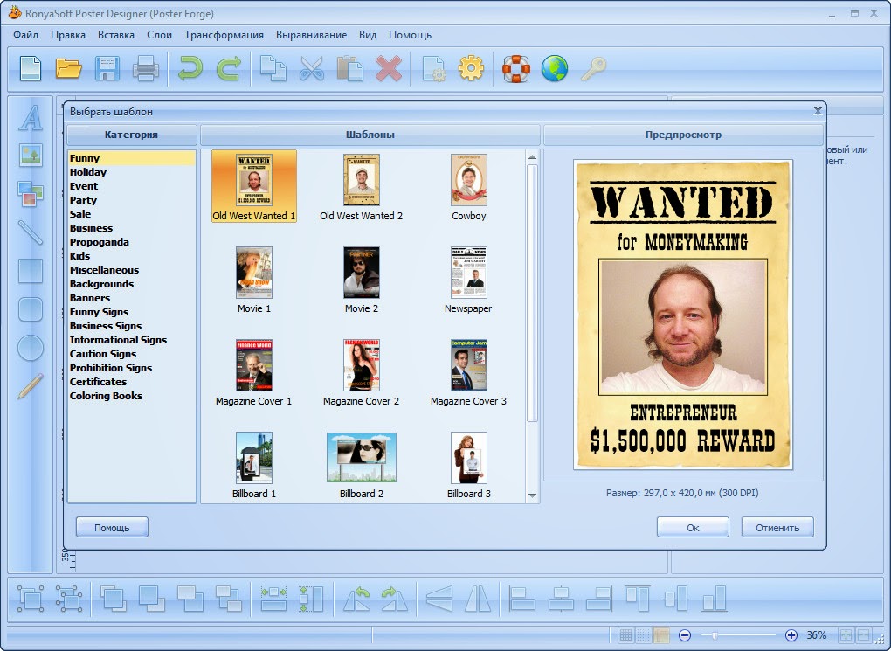
Task: Select the Pencil freehand tool
Action: click(30, 386)
